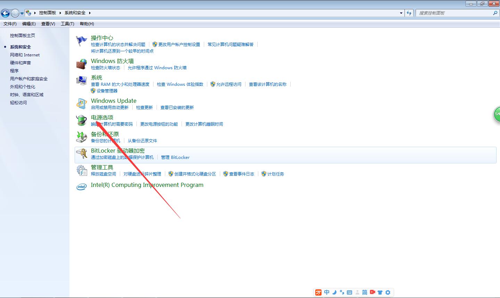500x298 pixels.
Task: Open the address bar history dropdown arrow
Action: point(401,13)
